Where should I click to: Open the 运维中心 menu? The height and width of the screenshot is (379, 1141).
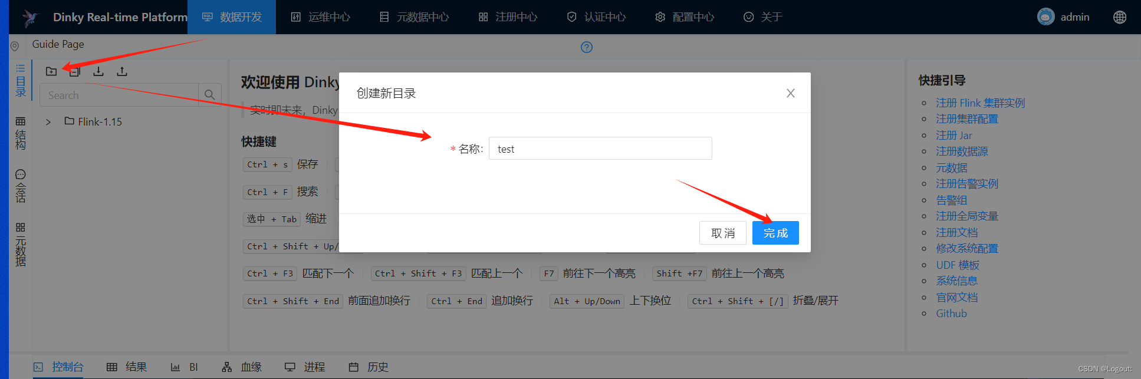(x=321, y=17)
